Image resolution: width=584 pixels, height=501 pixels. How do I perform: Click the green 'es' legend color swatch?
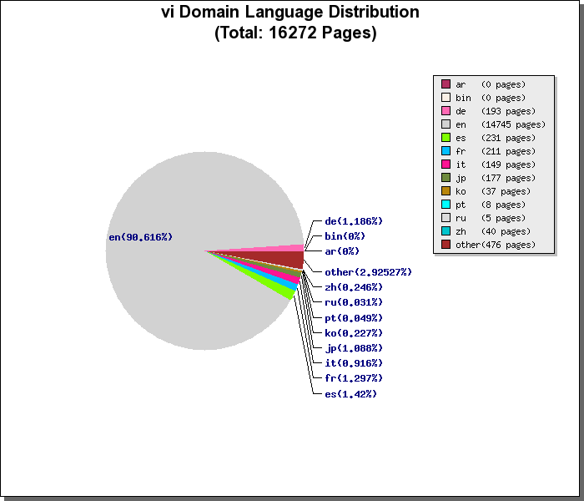pos(446,138)
